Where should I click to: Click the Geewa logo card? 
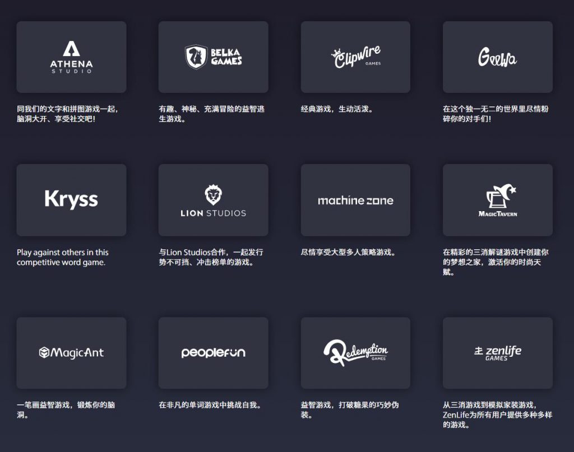tap(498, 57)
